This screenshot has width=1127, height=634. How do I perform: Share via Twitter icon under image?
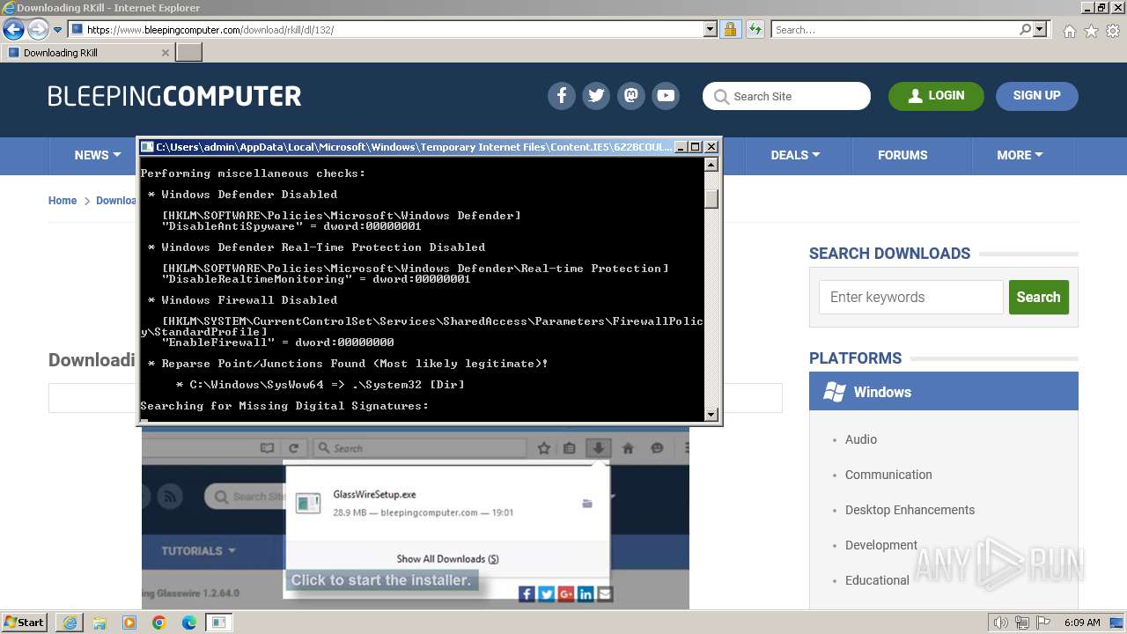click(x=546, y=594)
